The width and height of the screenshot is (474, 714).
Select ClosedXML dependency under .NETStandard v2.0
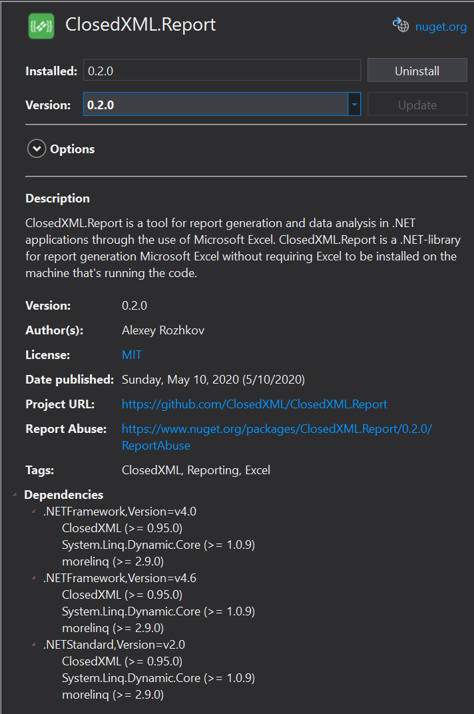tap(122, 661)
